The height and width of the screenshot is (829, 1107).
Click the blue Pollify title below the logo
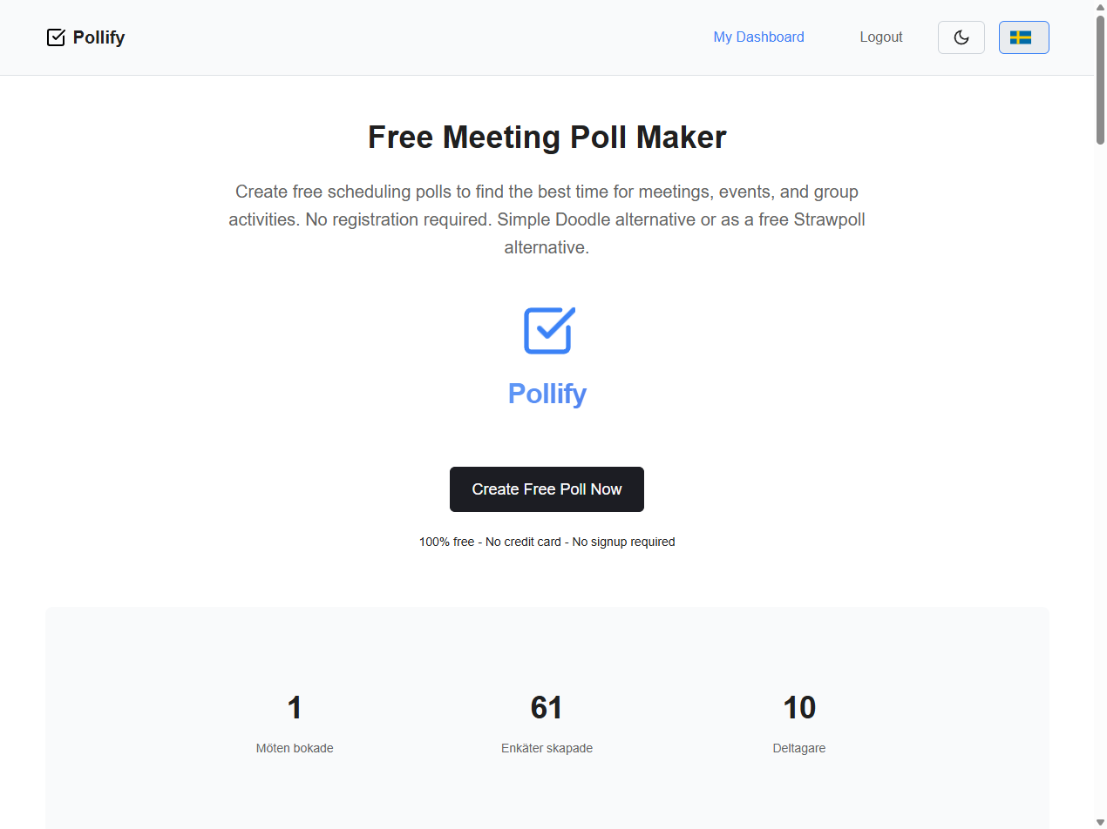tap(547, 393)
